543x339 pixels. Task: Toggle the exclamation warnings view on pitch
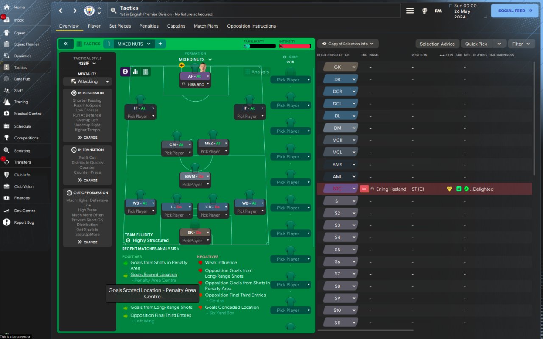tap(146, 72)
